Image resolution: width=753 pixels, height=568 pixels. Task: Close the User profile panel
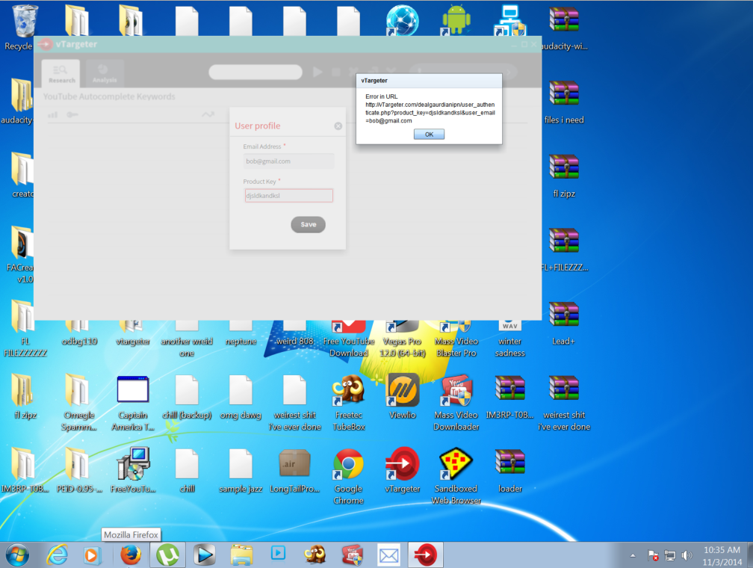pos(338,126)
